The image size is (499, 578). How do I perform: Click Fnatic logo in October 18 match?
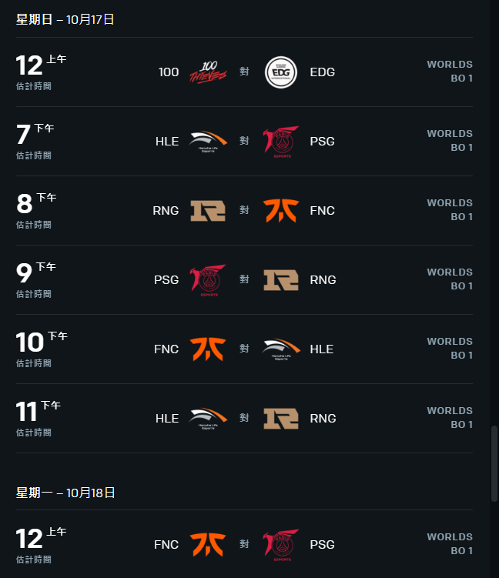(x=208, y=545)
